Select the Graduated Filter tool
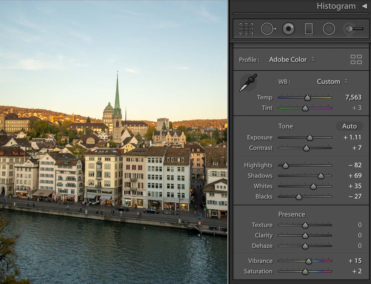Image resolution: width=371 pixels, height=284 pixels. pos(309,29)
